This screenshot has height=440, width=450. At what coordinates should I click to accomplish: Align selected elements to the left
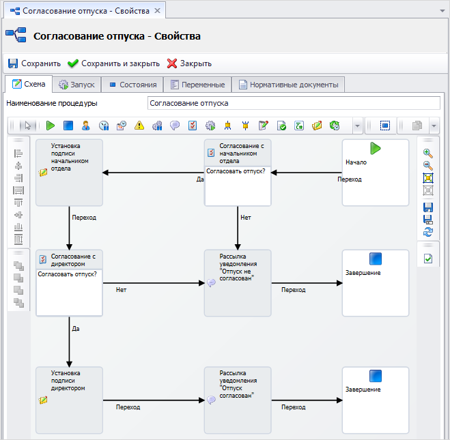pos(18,153)
